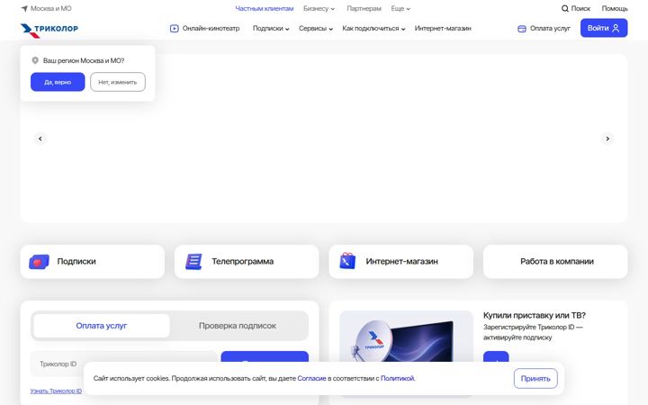Open Интернет-магазин in top navigation
Image resolution: width=648 pixels, height=405 pixels.
point(443,29)
